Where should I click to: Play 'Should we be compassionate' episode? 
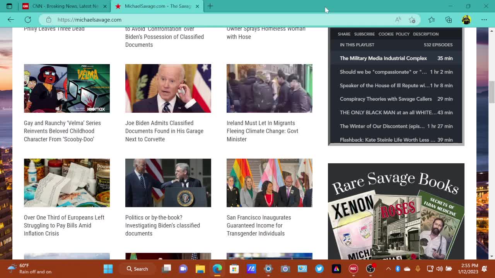coord(396,72)
